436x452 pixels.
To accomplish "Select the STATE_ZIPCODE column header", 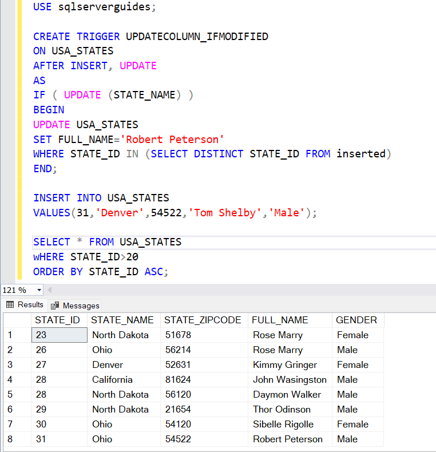I will pos(204,320).
